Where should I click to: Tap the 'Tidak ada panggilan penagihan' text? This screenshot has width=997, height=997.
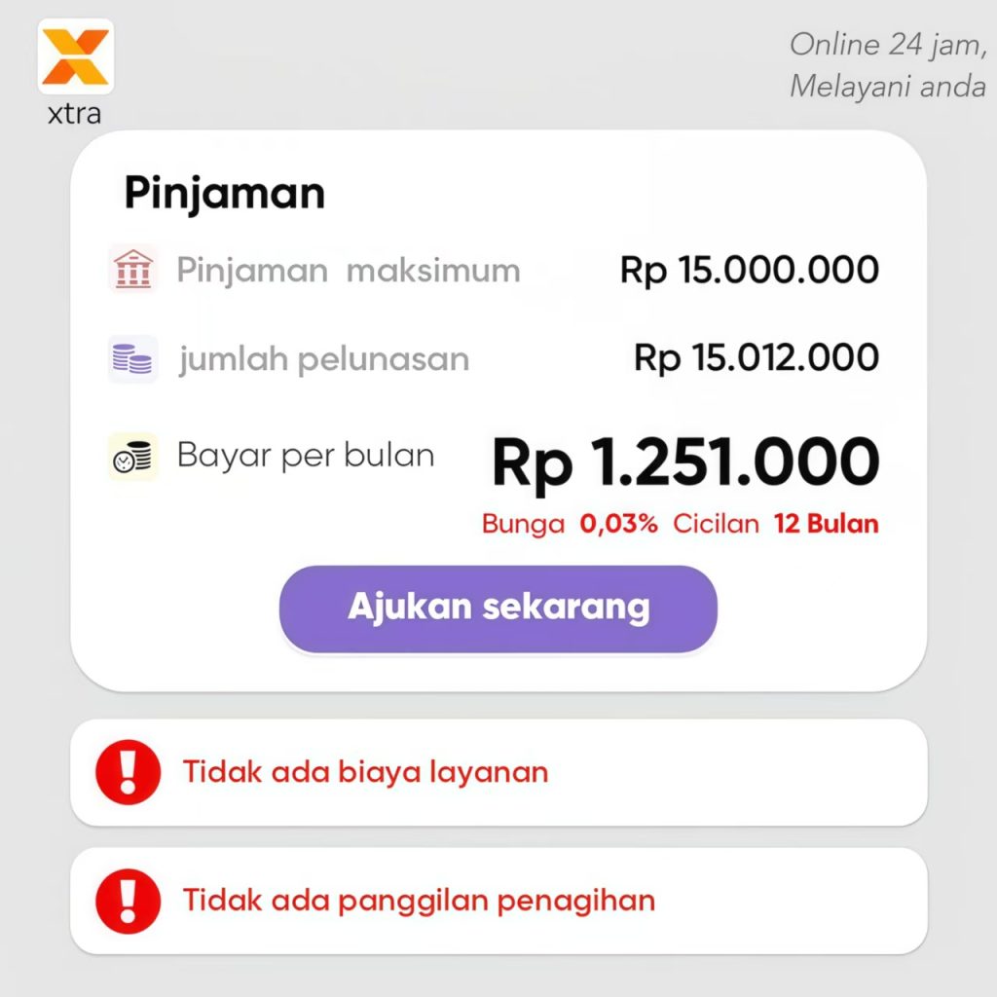click(419, 901)
